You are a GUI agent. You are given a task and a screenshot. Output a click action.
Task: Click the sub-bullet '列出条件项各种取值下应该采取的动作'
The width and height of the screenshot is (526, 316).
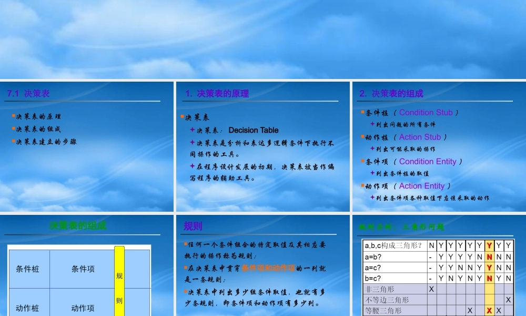tap(432, 198)
